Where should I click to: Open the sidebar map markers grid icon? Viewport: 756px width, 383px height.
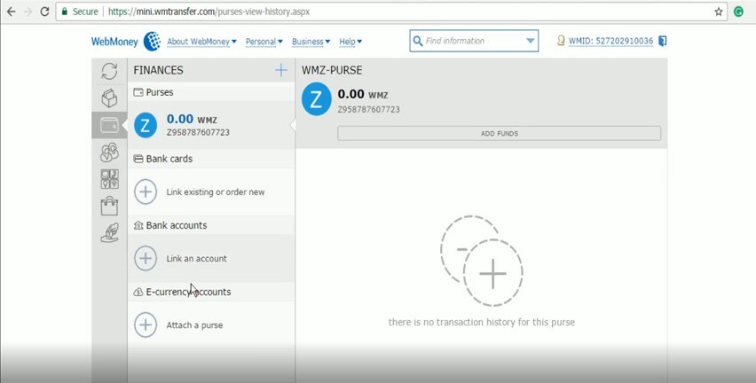[109, 179]
